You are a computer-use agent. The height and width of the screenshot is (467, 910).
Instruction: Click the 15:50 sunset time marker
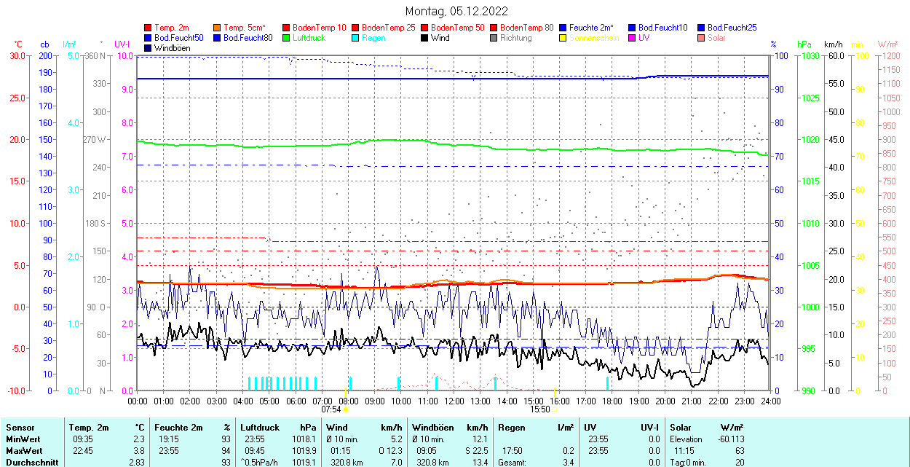click(x=539, y=409)
